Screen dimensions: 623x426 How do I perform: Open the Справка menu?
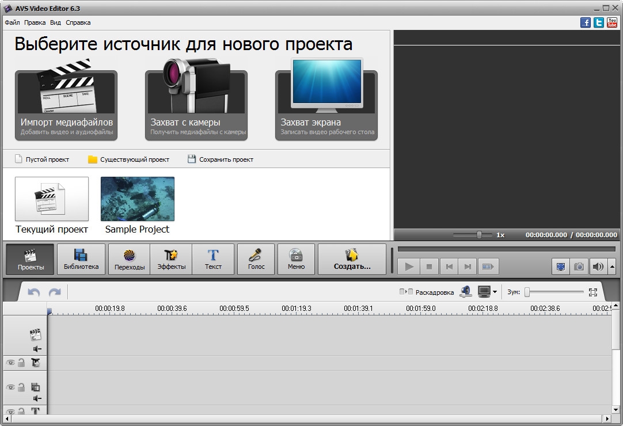[78, 22]
